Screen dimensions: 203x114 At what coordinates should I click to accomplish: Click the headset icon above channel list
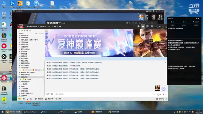point(22,31)
